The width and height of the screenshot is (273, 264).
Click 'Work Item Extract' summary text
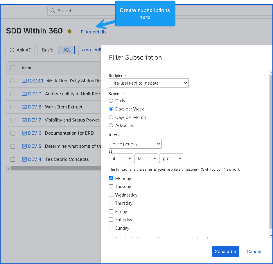pyautogui.click(x=64, y=107)
